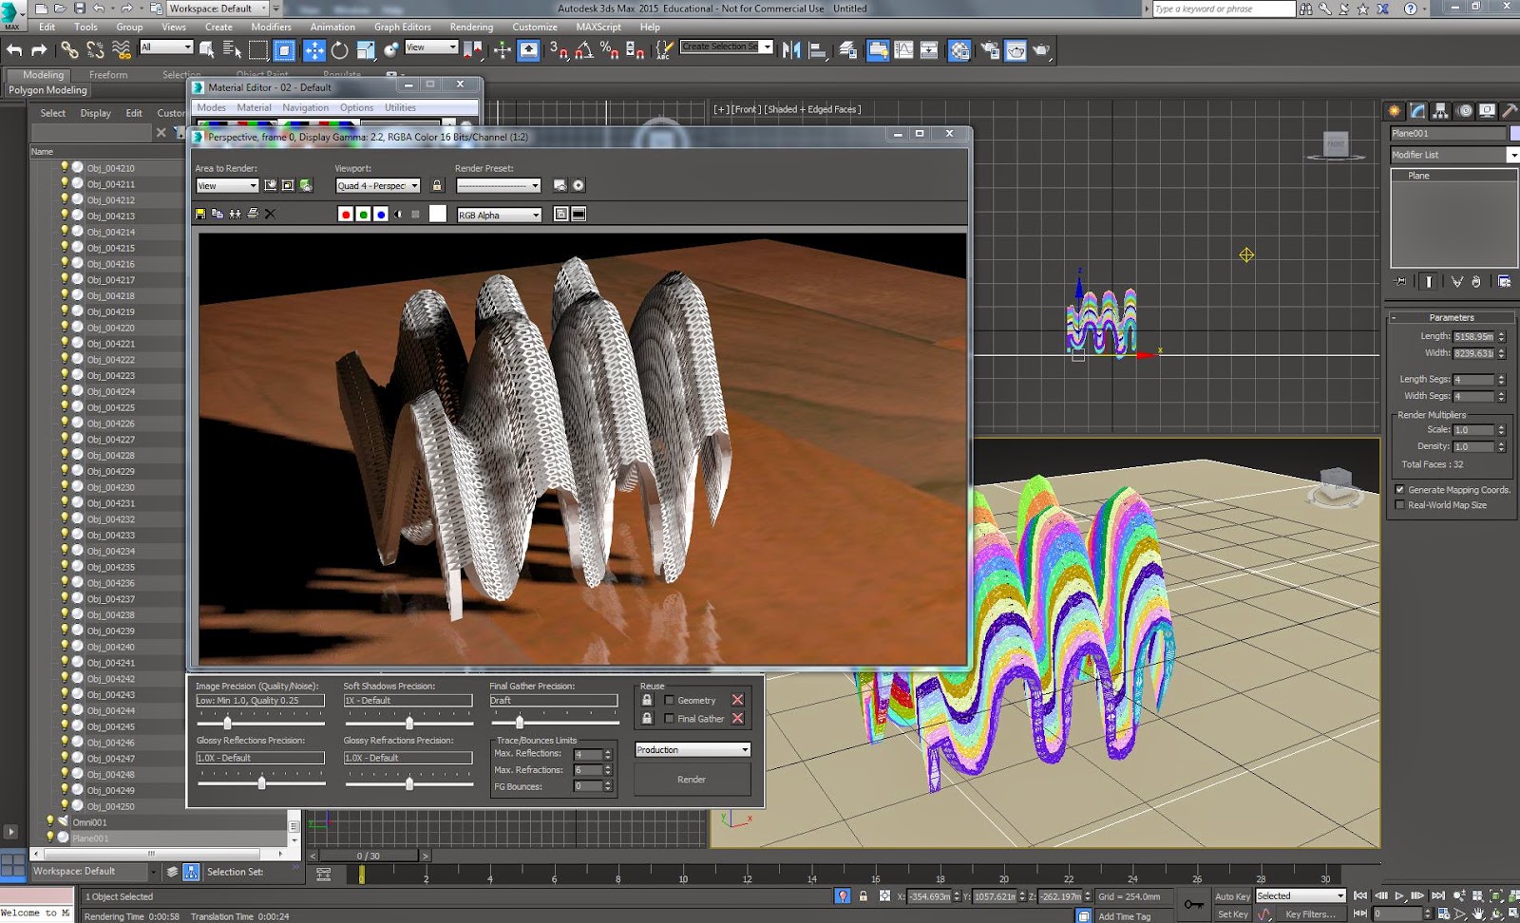Open the Rendering menu
The image size is (1520, 923).
coord(471,27)
